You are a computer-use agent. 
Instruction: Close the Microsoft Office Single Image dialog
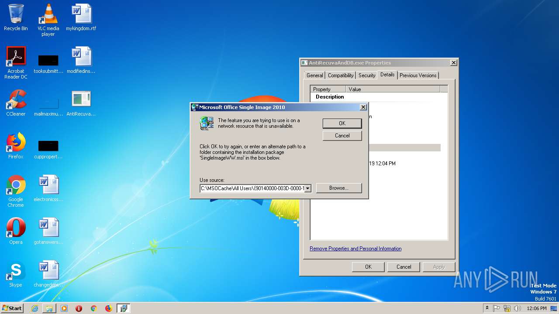(363, 107)
